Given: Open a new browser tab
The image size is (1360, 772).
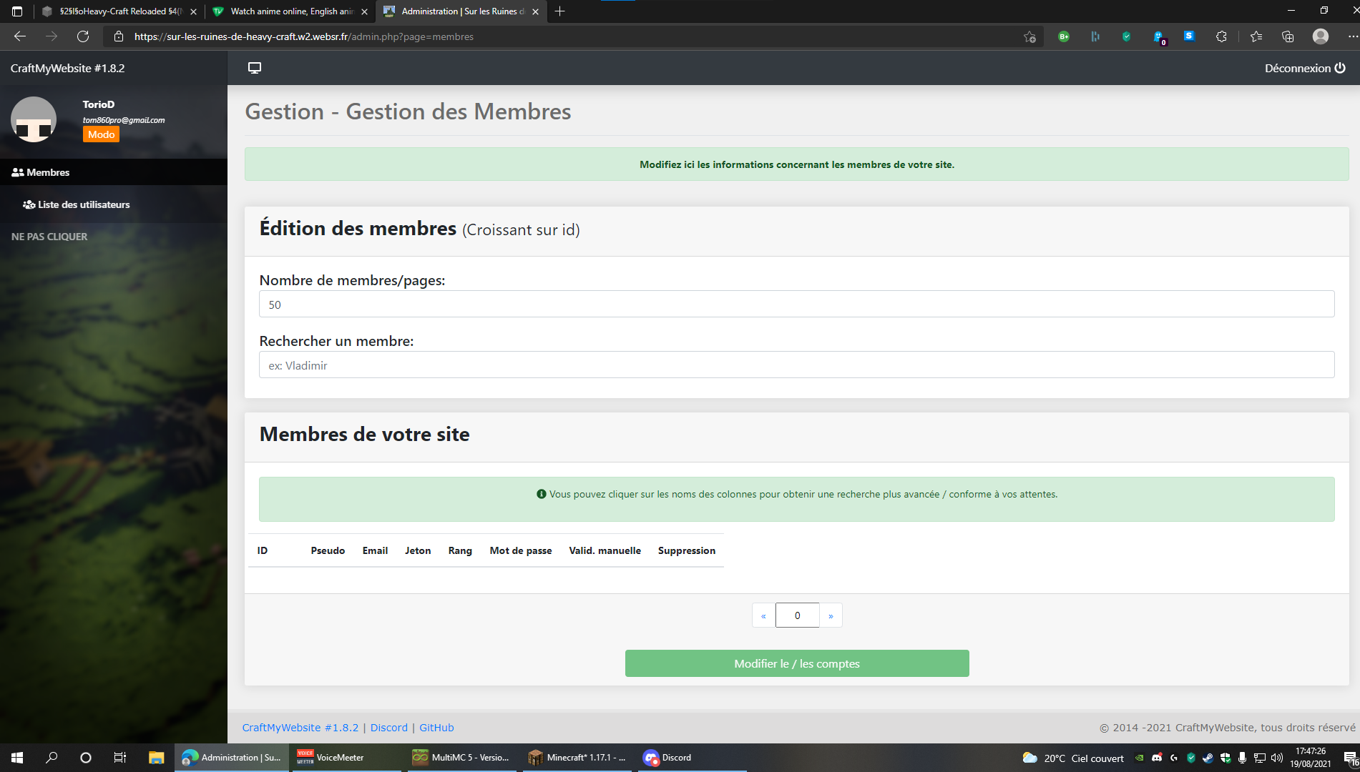Looking at the screenshot, I should 559,11.
